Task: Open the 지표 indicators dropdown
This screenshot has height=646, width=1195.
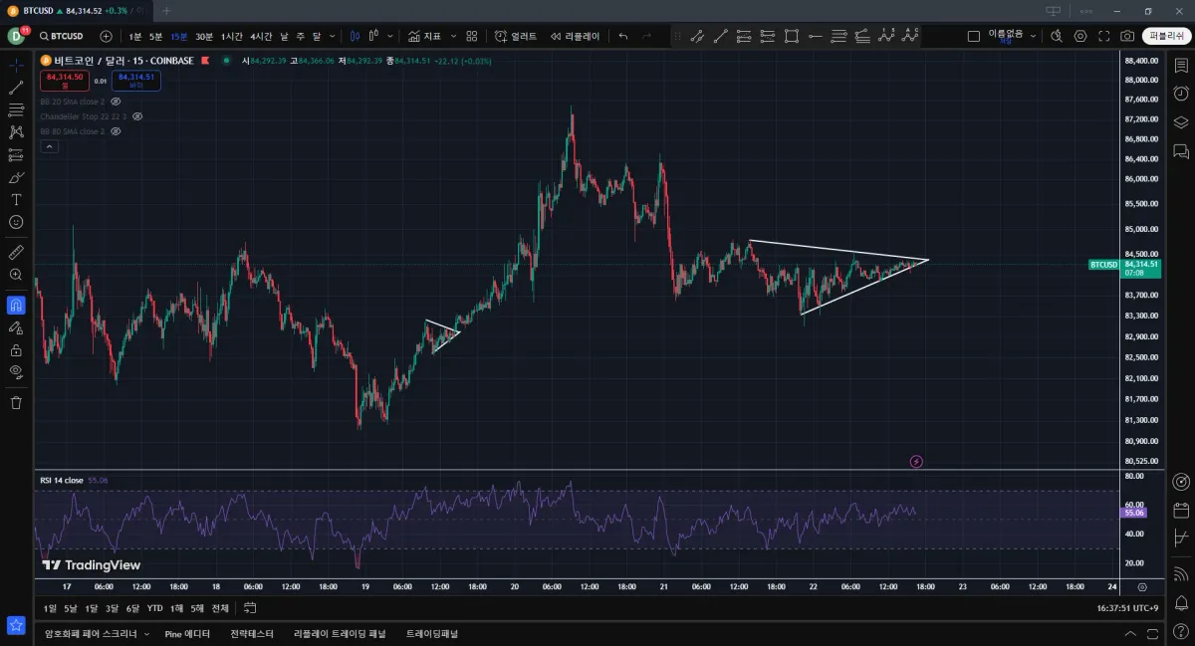Action: 425,36
